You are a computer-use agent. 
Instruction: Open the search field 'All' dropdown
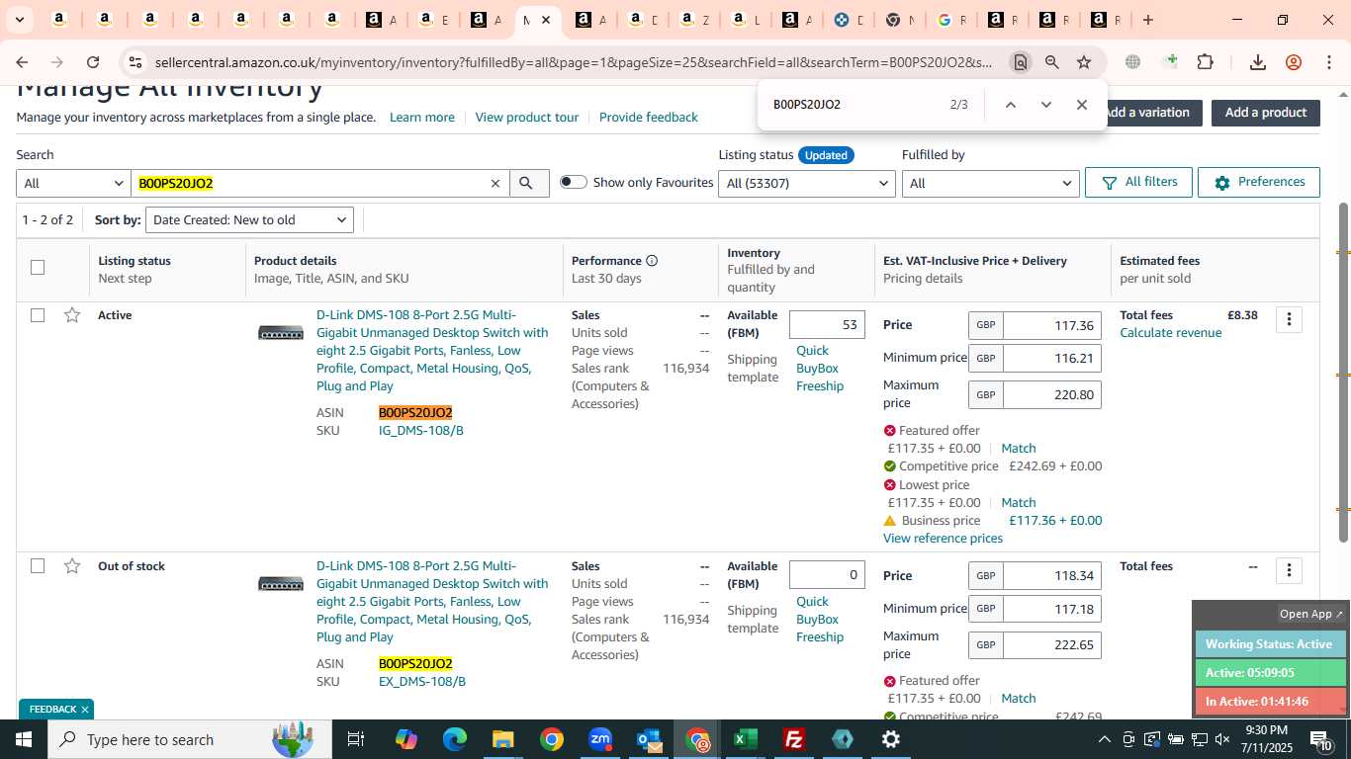[73, 183]
